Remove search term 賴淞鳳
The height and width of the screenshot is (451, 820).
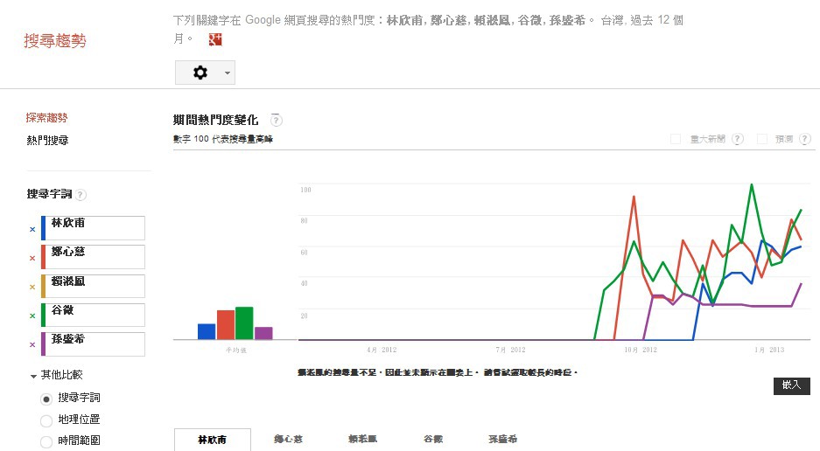(32, 287)
